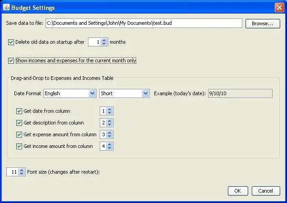Increase the expense amount column number
Screen dimensions: 287x203
110,132
